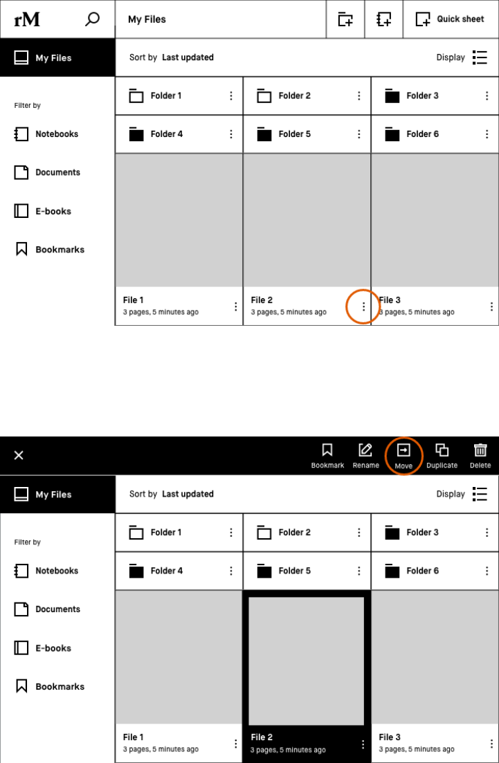
Task: Open Folder 5 options in the lower panel
Action: coord(359,571)
